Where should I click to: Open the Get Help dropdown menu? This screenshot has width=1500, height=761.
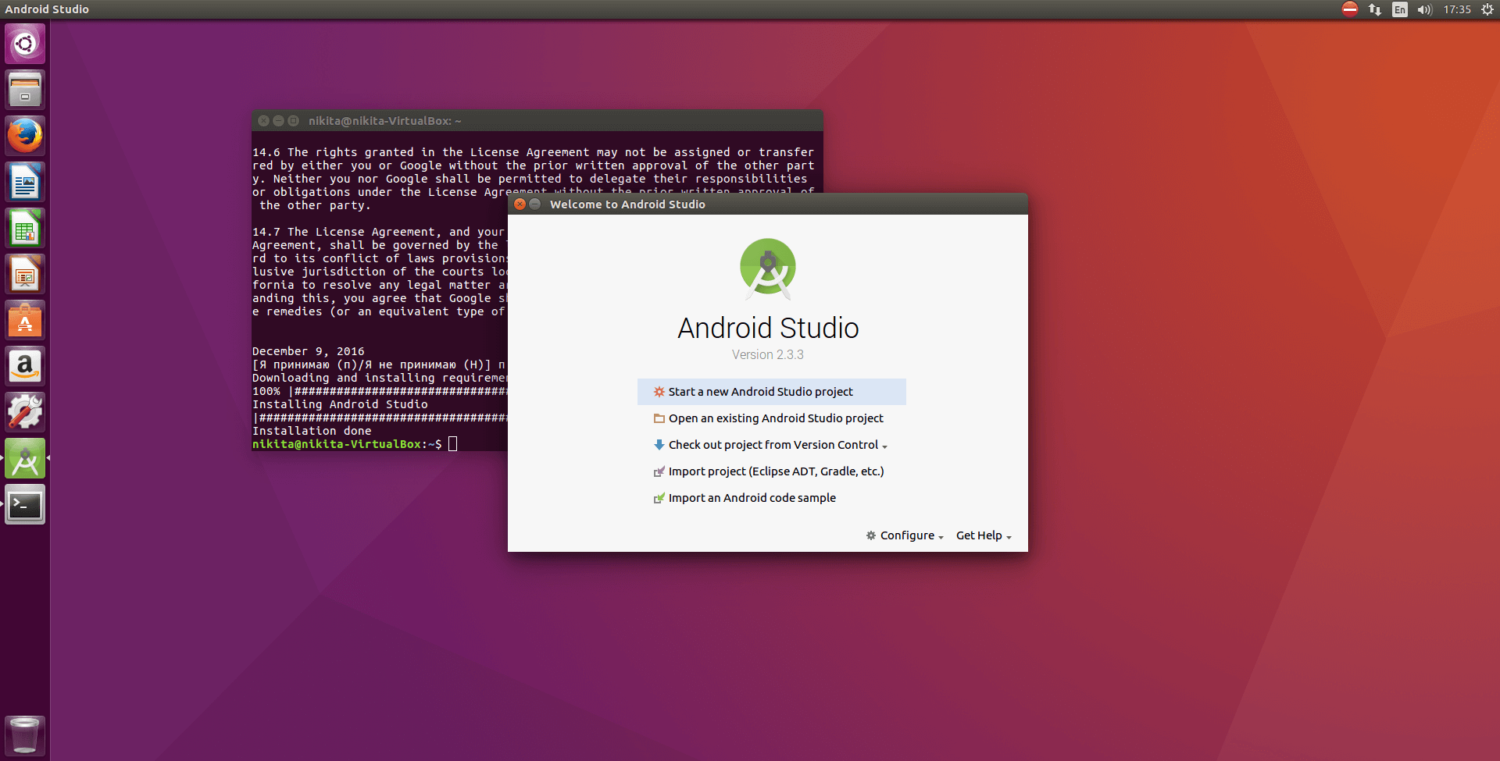[x=984, y=535]
